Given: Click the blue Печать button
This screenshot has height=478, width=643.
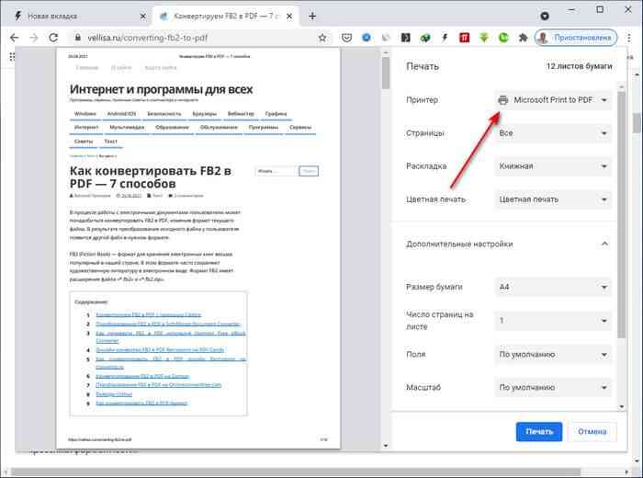Looking at the screenshot, I should (539, 432).
